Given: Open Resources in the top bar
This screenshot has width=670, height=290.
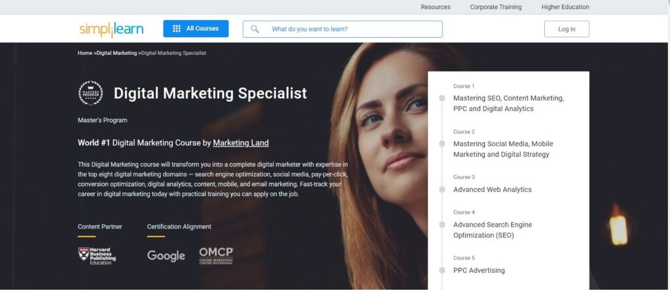Looking at the screenshot, I should [435, 7].
